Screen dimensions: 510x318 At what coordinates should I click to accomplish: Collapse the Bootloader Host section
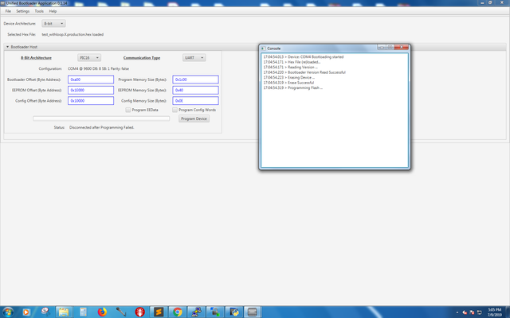(7, 47)
